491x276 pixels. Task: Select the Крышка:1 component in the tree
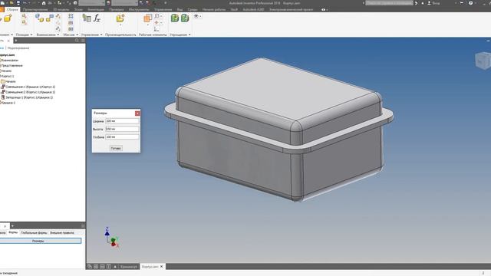[x=8, y=103]
